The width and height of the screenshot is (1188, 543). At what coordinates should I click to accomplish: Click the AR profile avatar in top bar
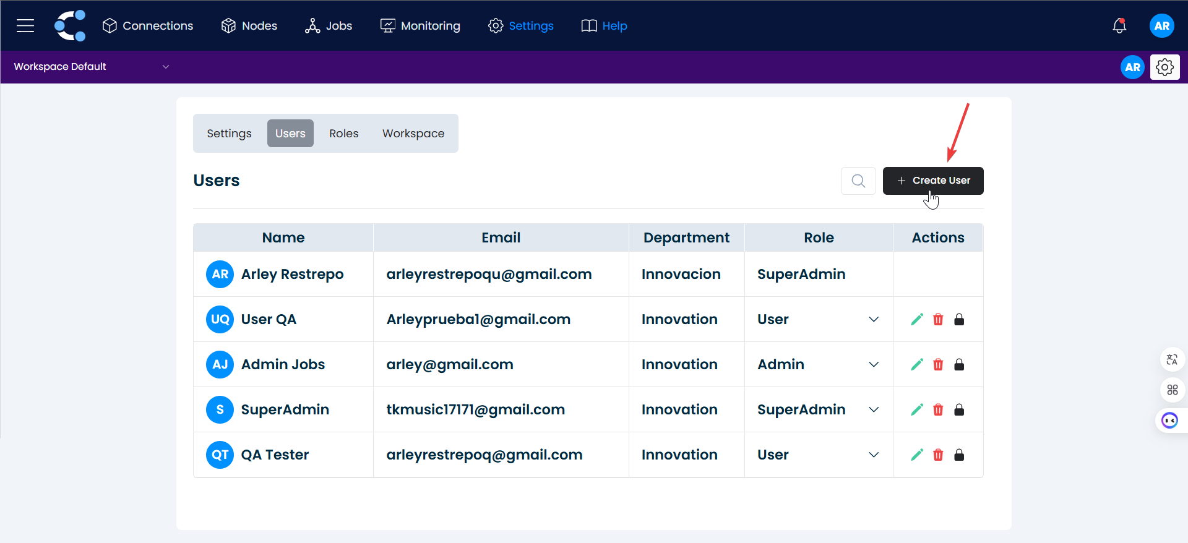1161,25
